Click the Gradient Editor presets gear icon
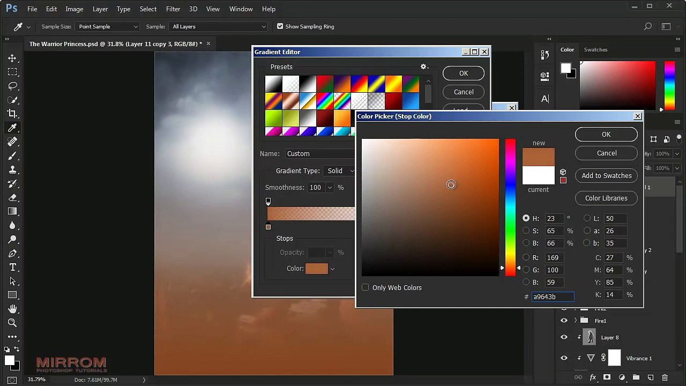The image size is (686, 386). click(424, 66)
